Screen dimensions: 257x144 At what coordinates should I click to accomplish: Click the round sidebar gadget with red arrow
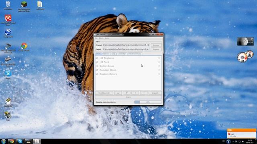coord(243,57)
